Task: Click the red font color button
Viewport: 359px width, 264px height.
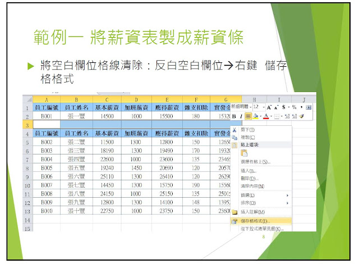Action: pyautogui.click(x=266, y=116)
